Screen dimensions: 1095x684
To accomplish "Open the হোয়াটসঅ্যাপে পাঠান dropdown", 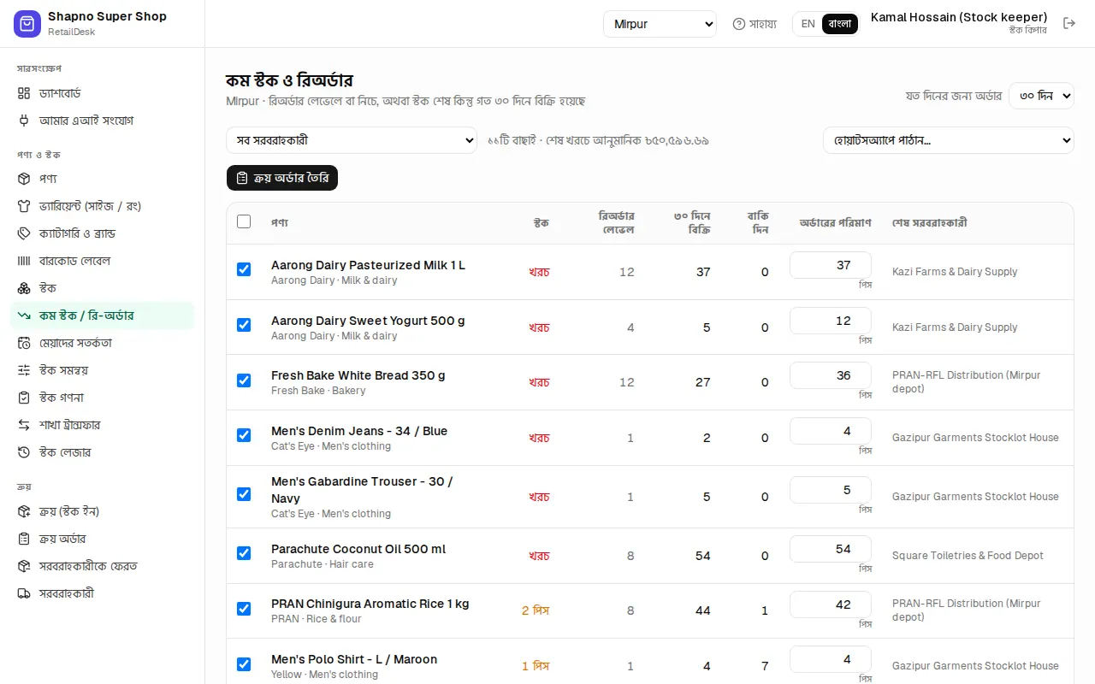I will 949,140.
